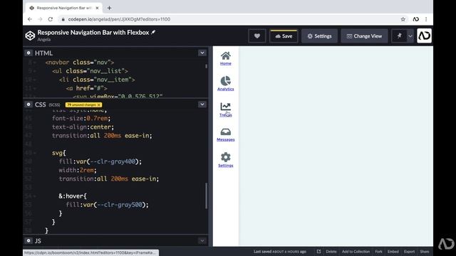Image resolution: width=456 pixels, height=256 pixels.
Task: Open the user avatar menu
Action: (x=424, y=36)
